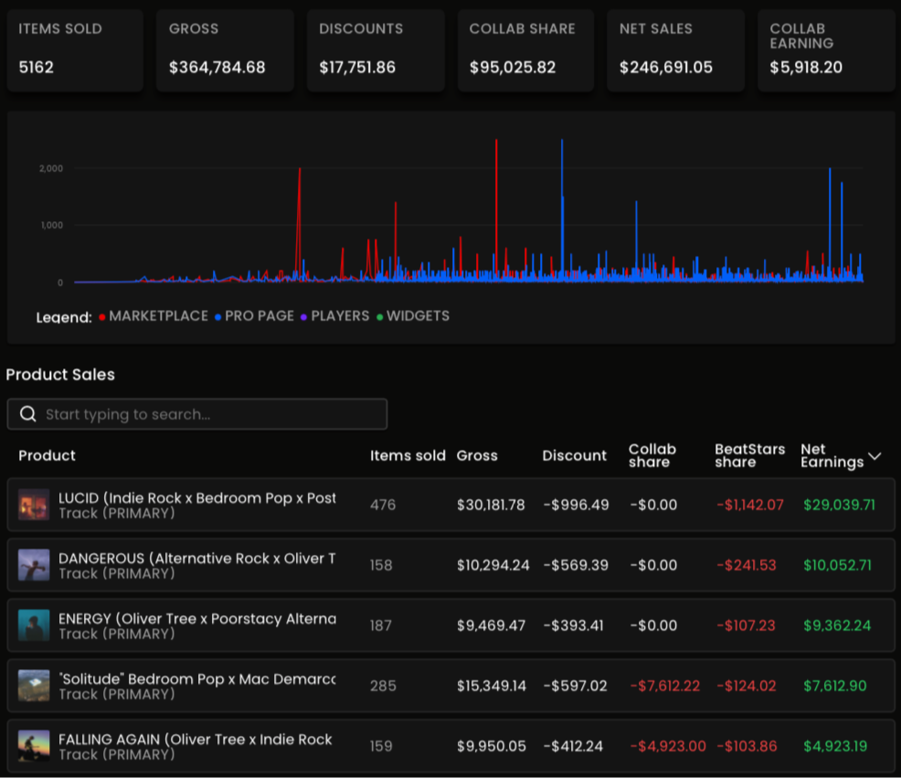The height and width of the screenshot is (778, 901).
Task: Click the Solitude track cover image
Action: tap(34, 686)
